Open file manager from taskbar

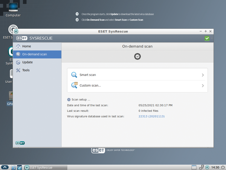click(14, 167)
